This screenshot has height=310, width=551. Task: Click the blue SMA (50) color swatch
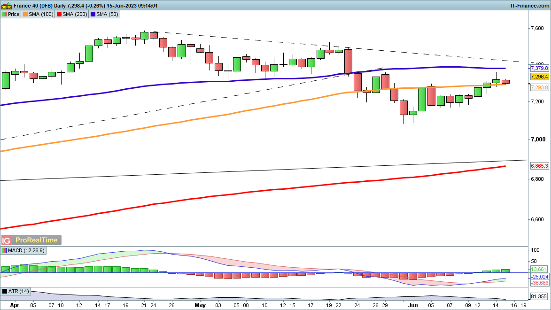pos(93,14)
